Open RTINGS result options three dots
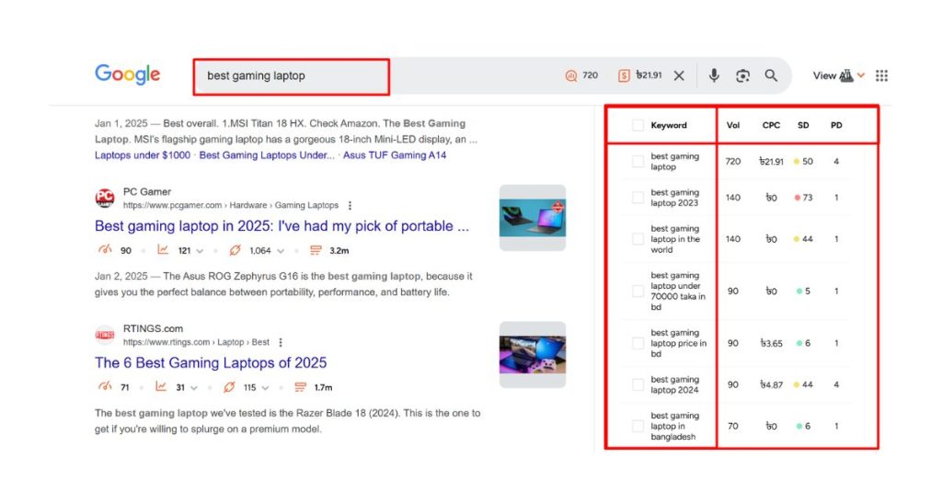942x493 pixels. click(280, 342)
